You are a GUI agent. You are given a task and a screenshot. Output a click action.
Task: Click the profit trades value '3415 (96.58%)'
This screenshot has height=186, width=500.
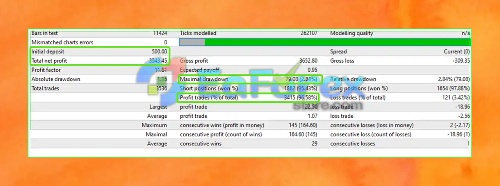tap(301, 97)
